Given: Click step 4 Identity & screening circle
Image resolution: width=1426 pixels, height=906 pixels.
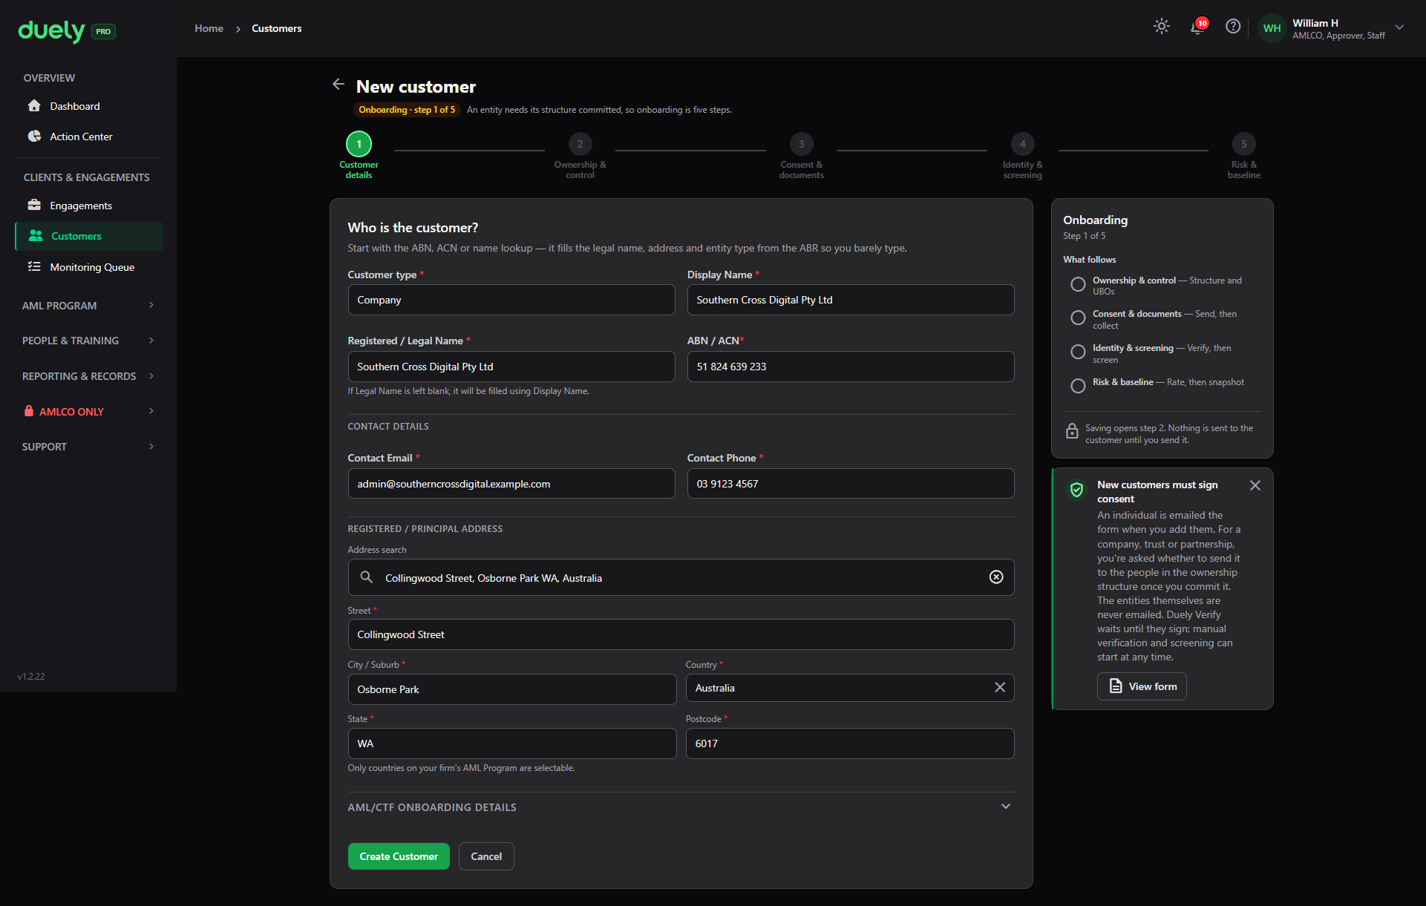Looking at the screenshot, I should coord(1022,144).
